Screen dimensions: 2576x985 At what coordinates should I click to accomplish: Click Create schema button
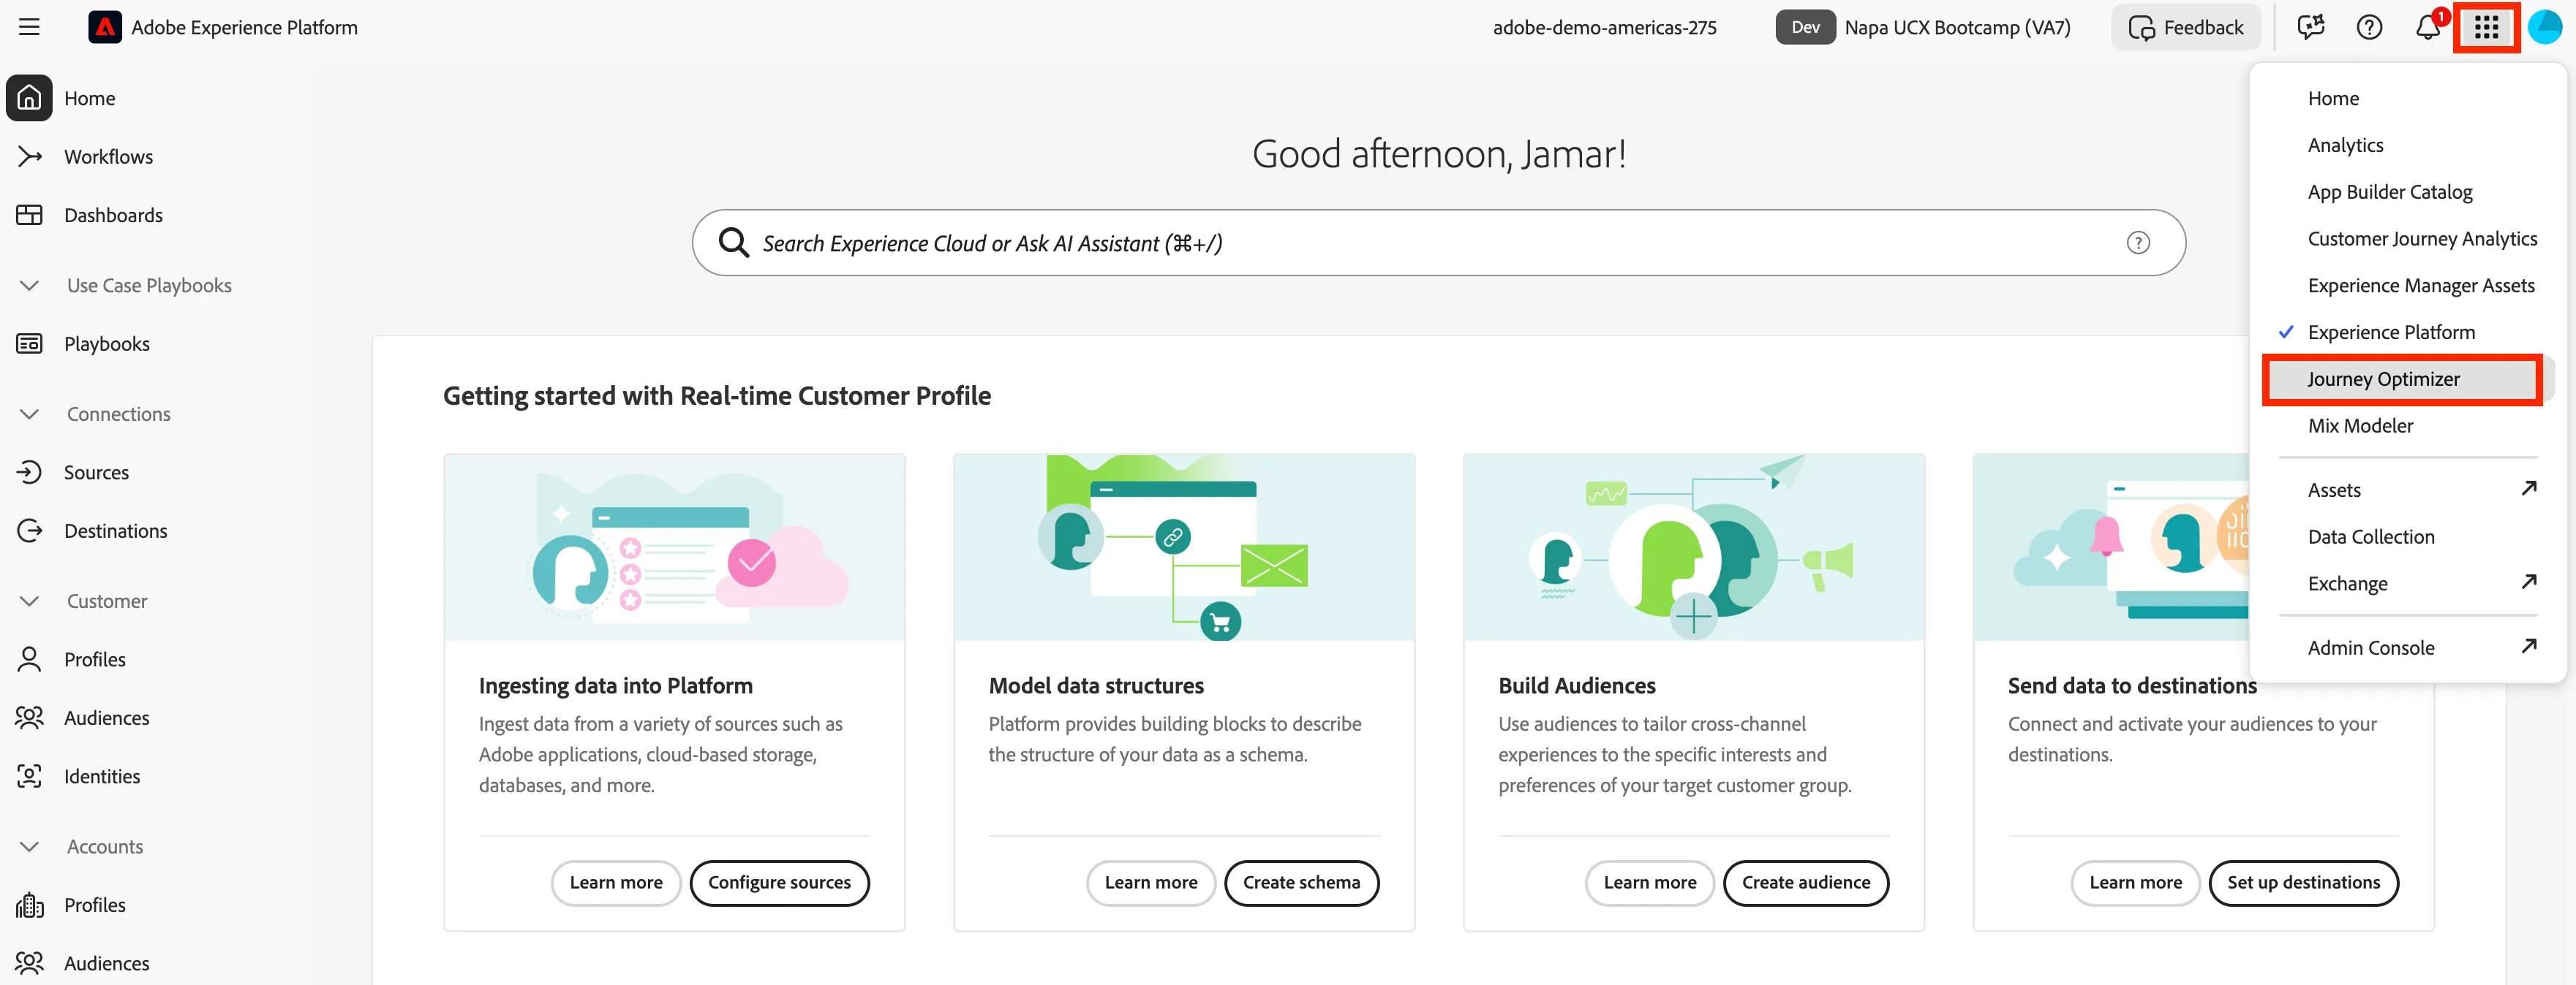pyautogui.click(x=1301, y=883)
